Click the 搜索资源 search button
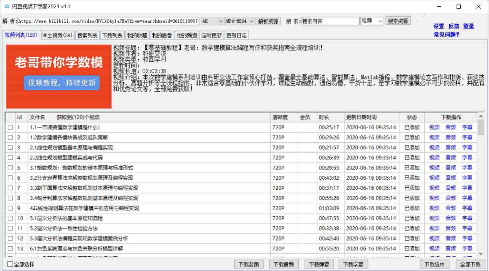The image size is (489, 271). 397,21
